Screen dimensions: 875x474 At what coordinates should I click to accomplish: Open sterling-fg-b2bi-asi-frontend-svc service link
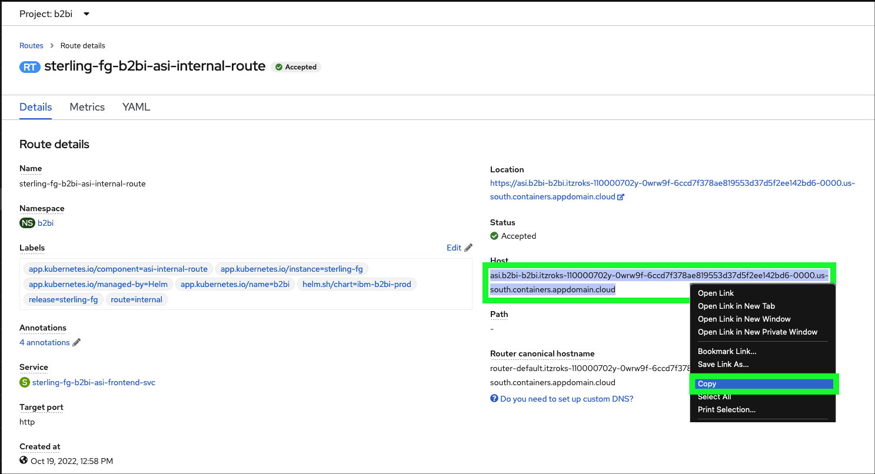(x=94, y=382)
